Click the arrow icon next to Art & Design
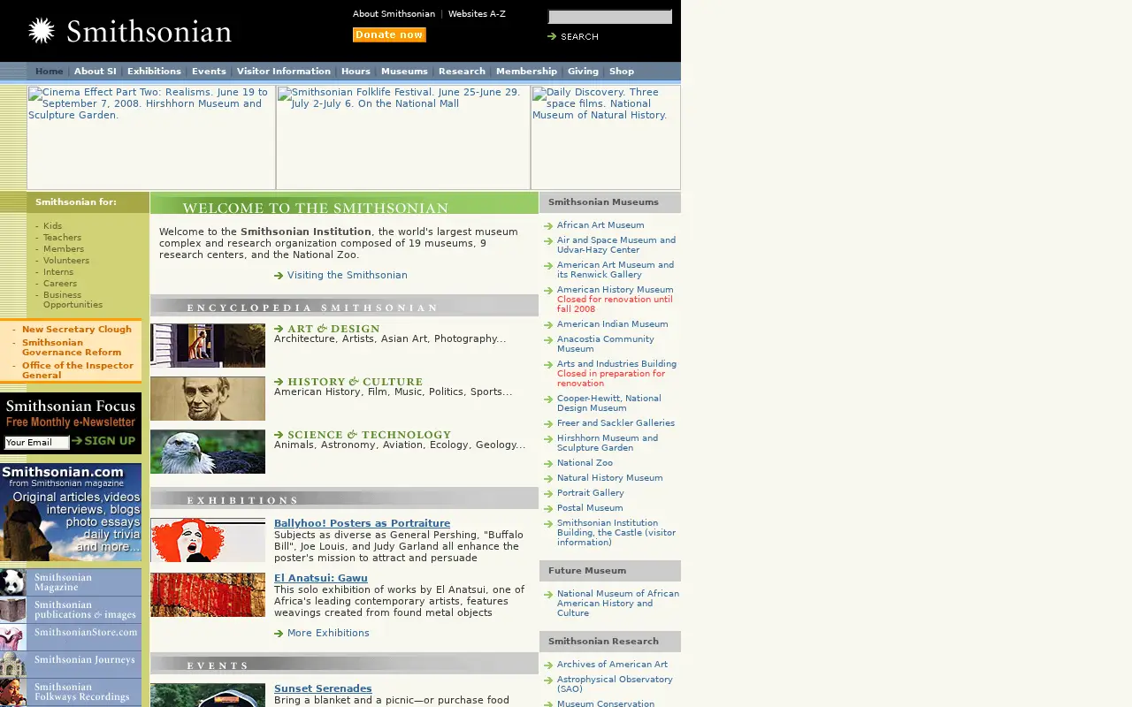The height and width of the screenshot is (707, 1132). 279,329
